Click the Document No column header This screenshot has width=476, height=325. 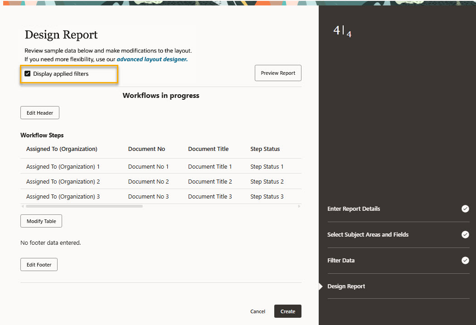click(146, 149)
